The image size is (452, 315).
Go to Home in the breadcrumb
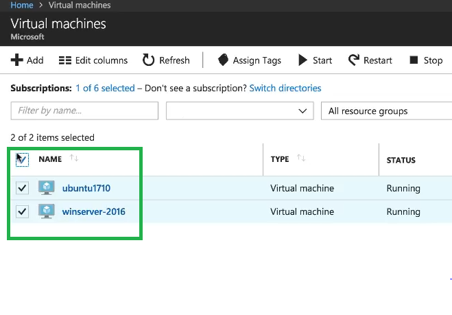pyautogui.click(x=22, y=5)
